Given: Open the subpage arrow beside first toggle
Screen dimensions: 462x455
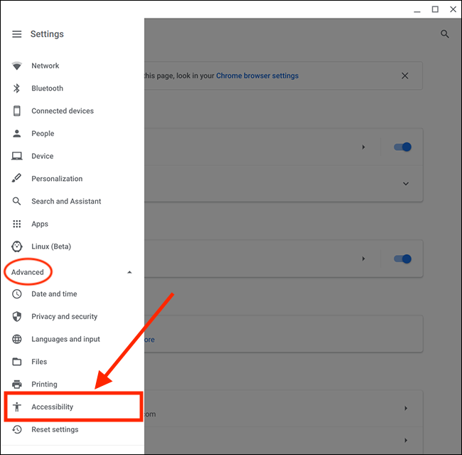Looking at the screenshot, I should tap(363, 147).
